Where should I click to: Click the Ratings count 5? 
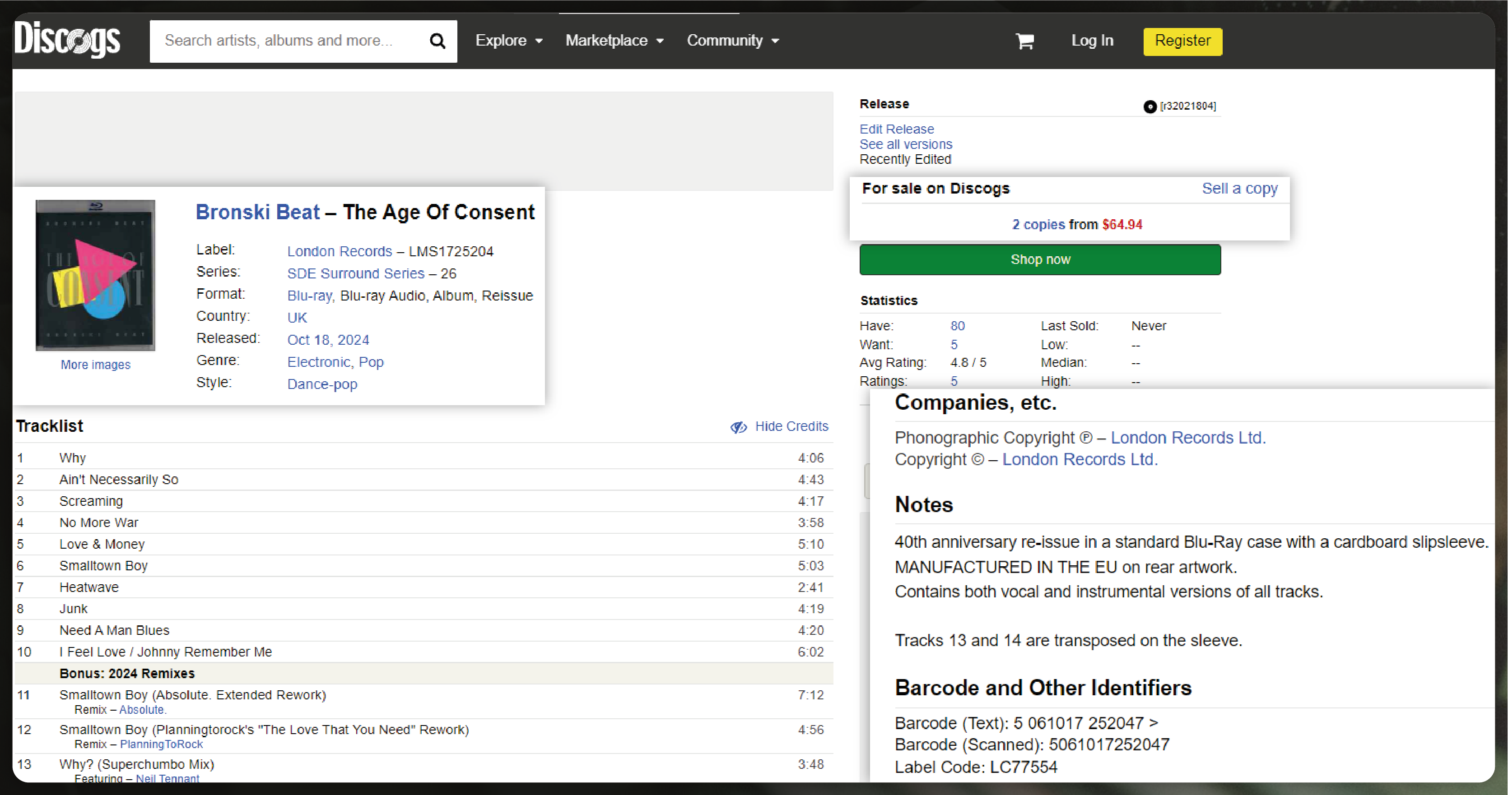pyautogui.click(x=954, y=381)
